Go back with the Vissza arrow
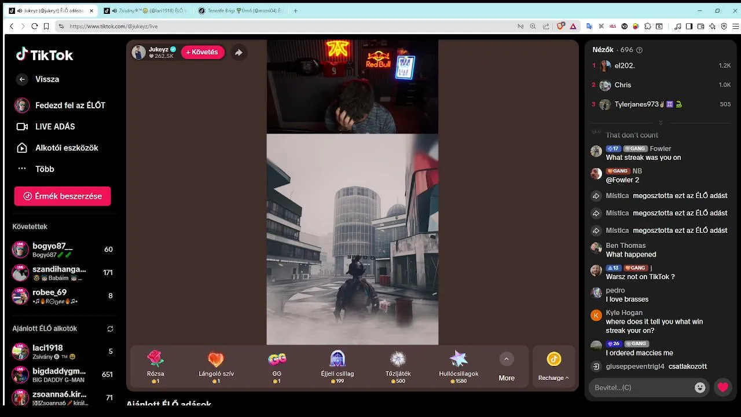The image size is (741, 417). [22, 79]
